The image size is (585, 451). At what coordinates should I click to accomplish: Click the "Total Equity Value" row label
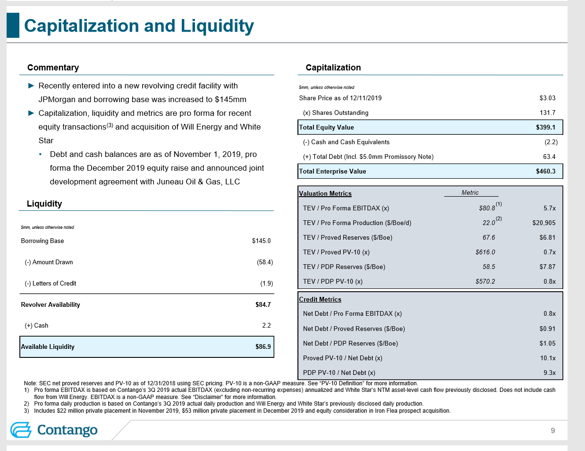click(327, 127)
